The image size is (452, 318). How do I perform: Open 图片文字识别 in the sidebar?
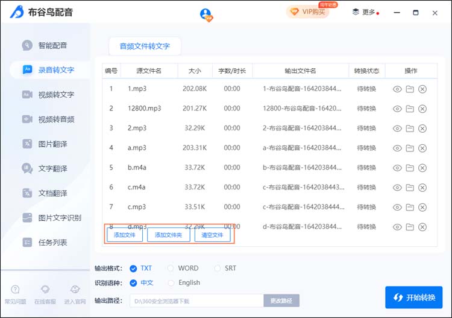point(52,218)
